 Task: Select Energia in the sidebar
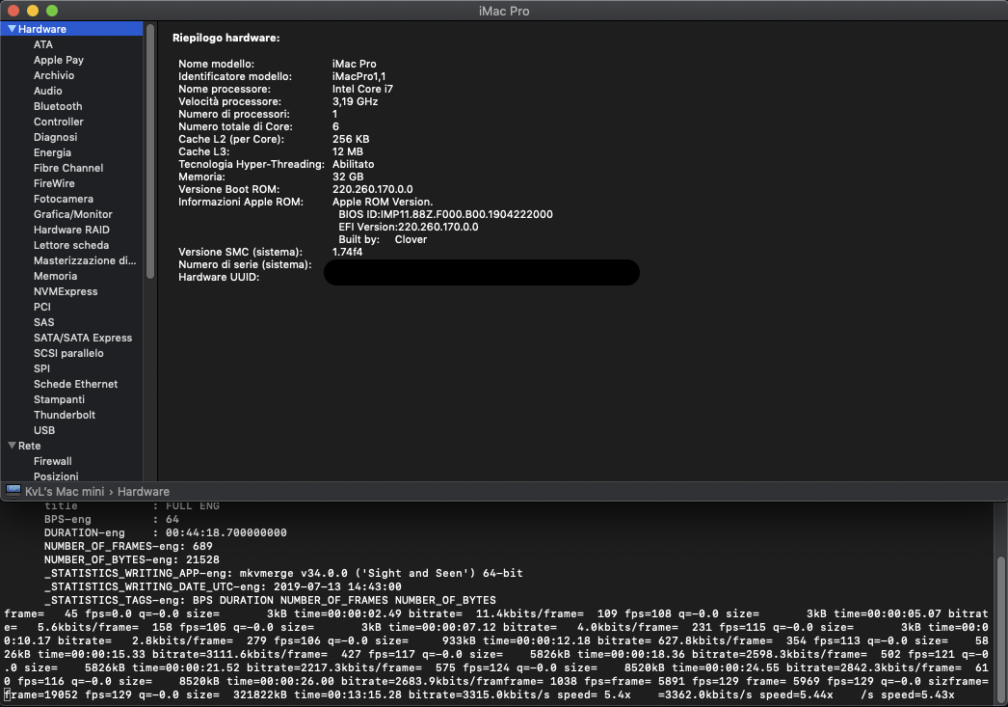[53, 152]
